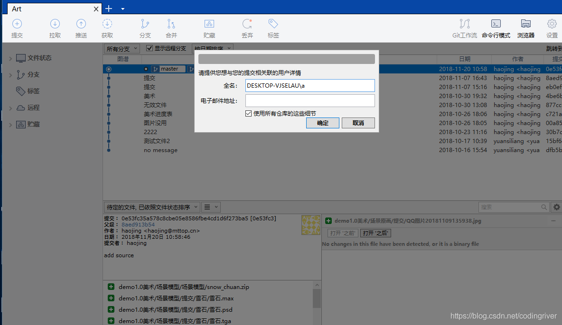
Task: Open a new repository tab with the plus button
Action: pos(109,8)
